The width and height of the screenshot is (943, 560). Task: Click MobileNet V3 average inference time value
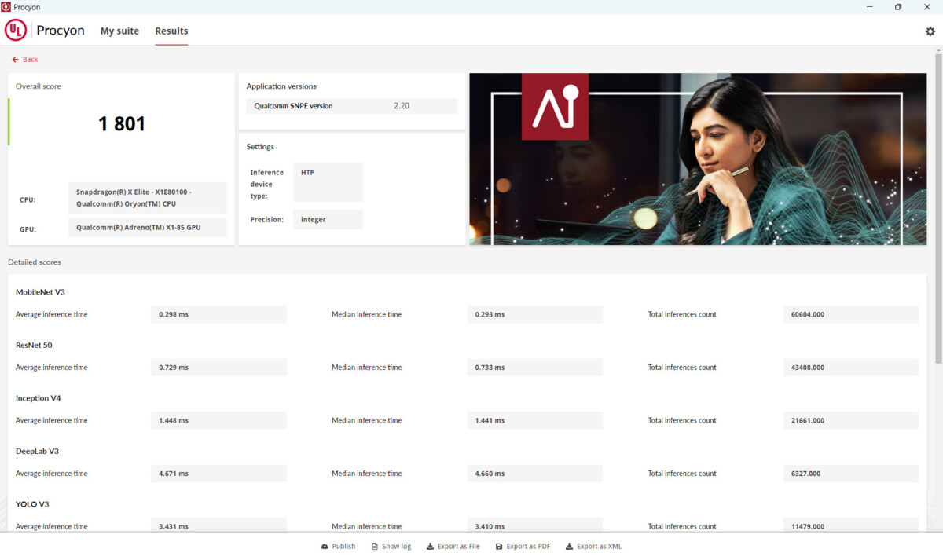point(218,315)
